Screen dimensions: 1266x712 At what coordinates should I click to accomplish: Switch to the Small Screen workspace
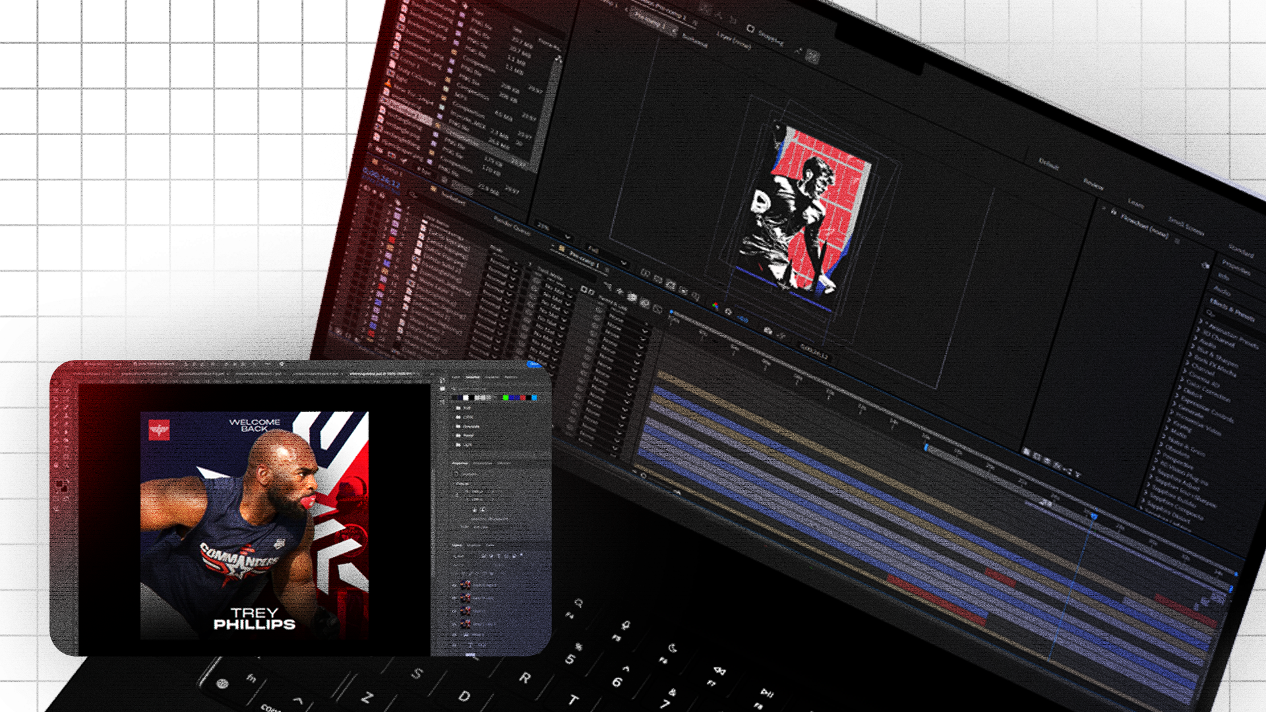(1186, 227)
